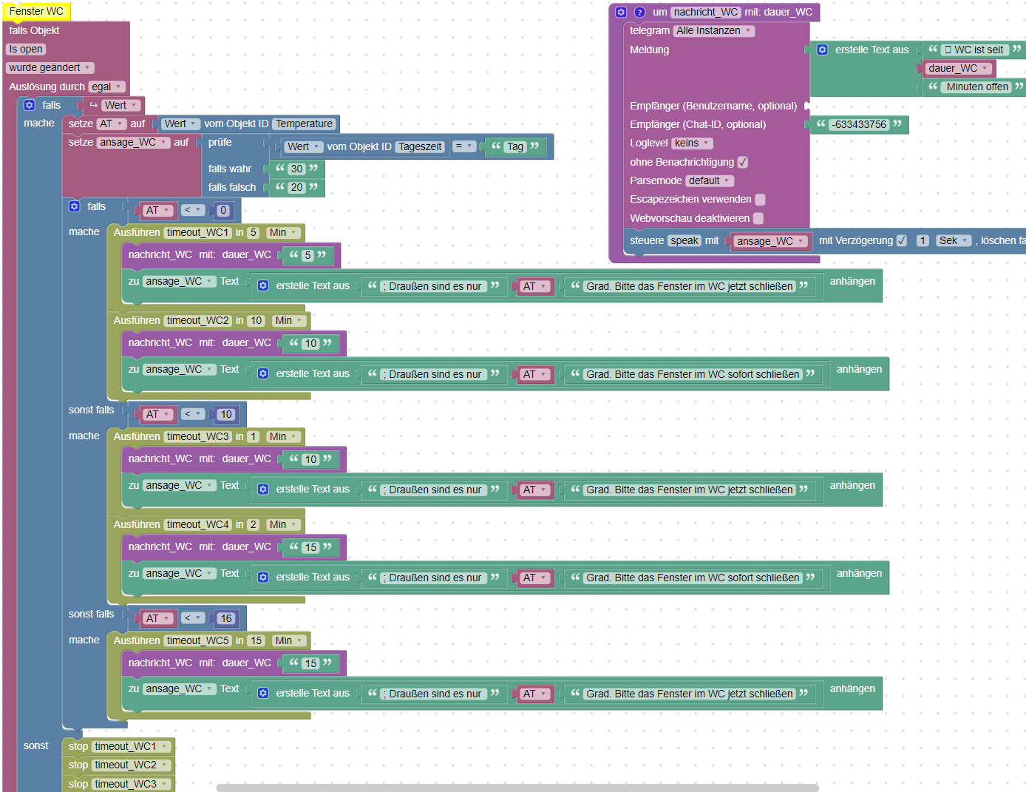The height and width of the screenshot is (792, 1026).
Task: Open gear icon on 'falls AT < 0' block
Action: pyautogui.click(x=75, y=206)
